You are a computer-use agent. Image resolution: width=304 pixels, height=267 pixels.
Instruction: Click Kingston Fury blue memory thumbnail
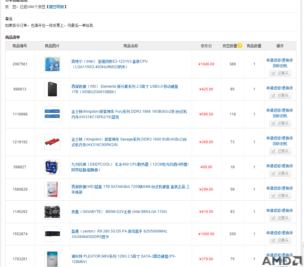[52, 114]
